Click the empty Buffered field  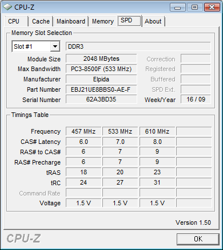[x=196, y=79]
